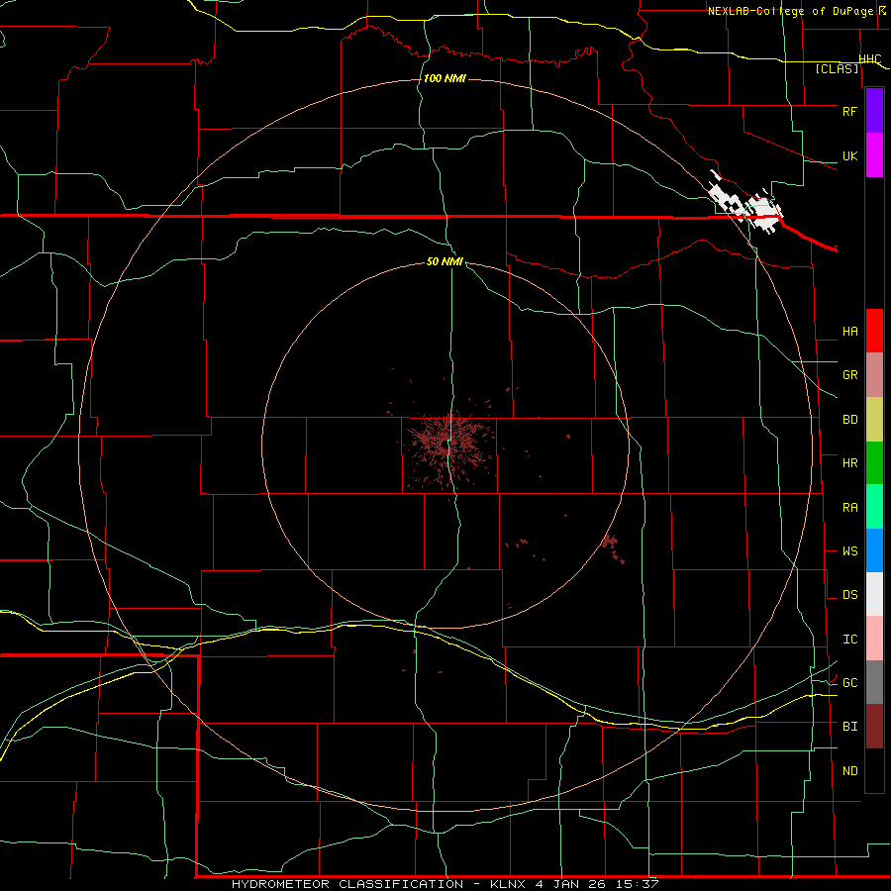This screenshot has width=891, height=891.
Task: Click the BI dark red legend swatch
Action: [x=874, y=727]
